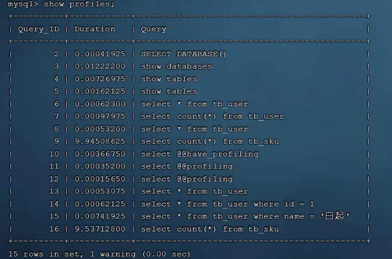Screen dimensions: 392x259
Task: Click Query_ID value 15
Action: pos(54,216)
